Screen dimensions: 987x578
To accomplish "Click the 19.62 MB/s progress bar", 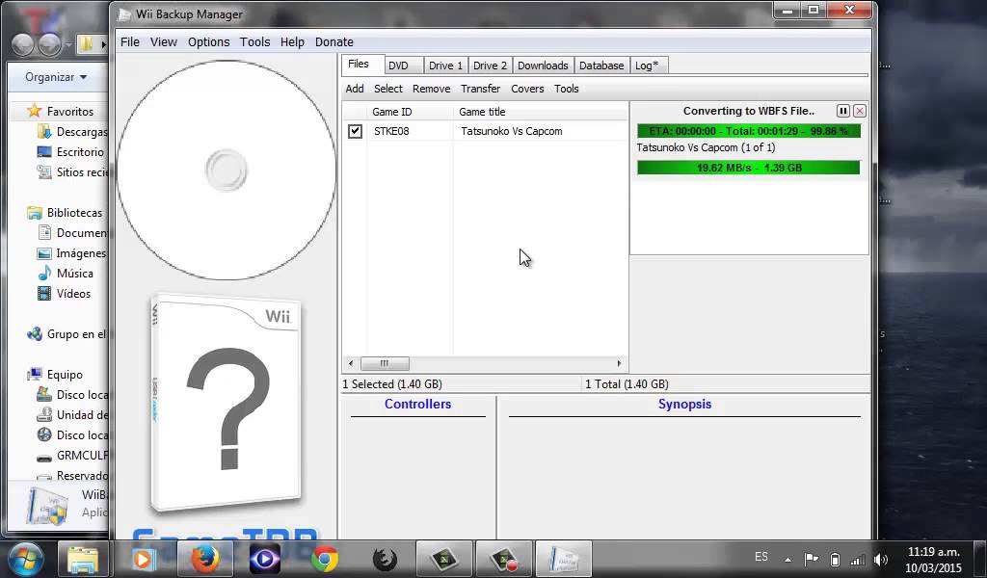I will point(748,168).
